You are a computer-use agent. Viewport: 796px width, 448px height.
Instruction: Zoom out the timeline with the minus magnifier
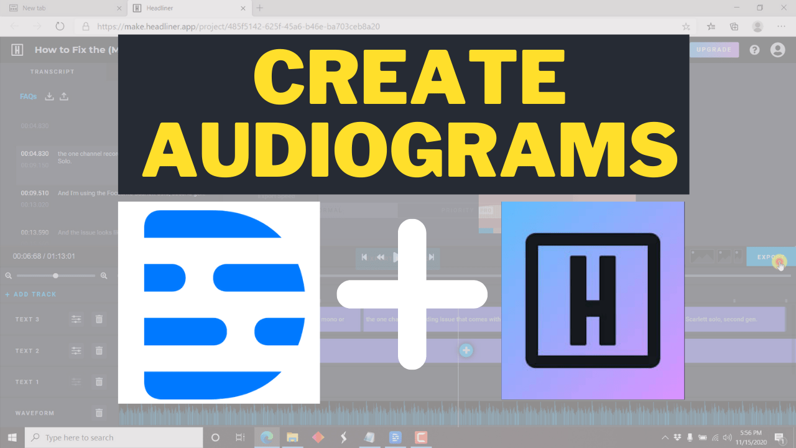pos(9,276)
